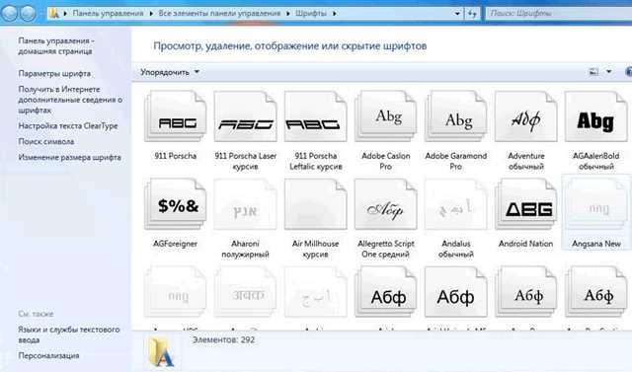Click the Шрифты breadcrumb segment
The width and height of the screenshot is (632, 372).
pos(311,13)
